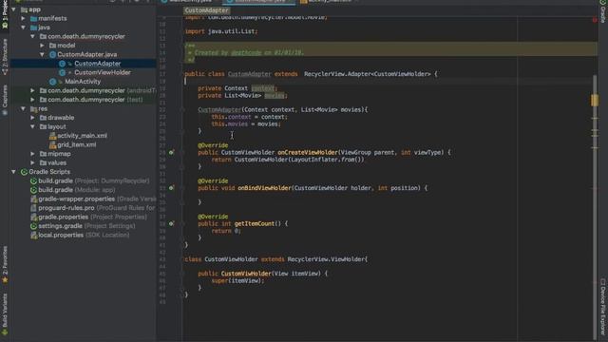
Task: Open the gradle-wrapper.properties file icon
Action: click(34, 199)
